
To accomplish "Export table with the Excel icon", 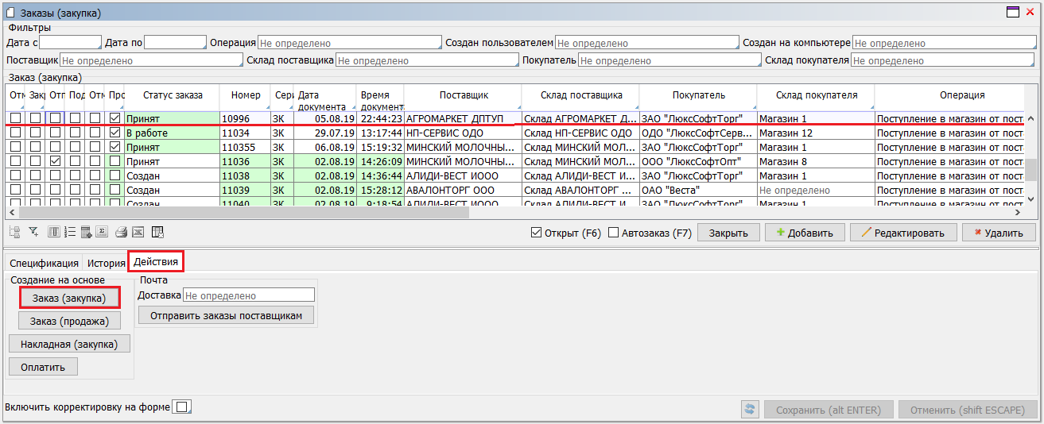I will pyautogui.click(x=137, y=232).
